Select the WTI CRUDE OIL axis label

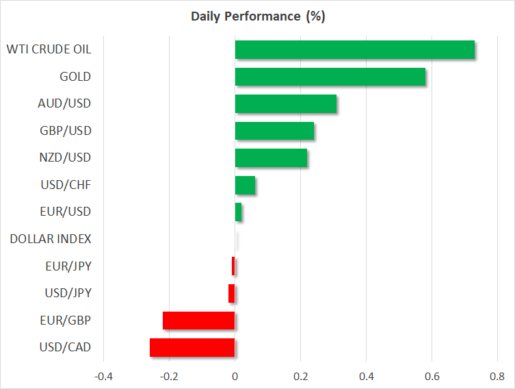pyautogui.click(x=49, y=49)
